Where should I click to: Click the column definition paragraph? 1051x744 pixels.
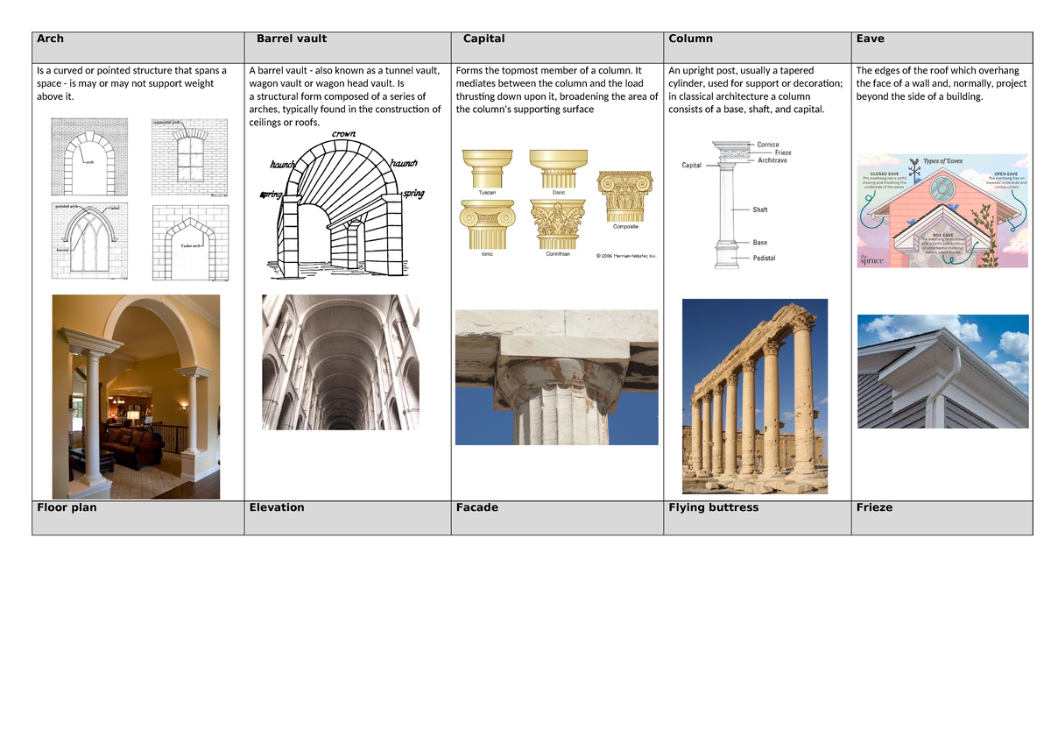755,89
